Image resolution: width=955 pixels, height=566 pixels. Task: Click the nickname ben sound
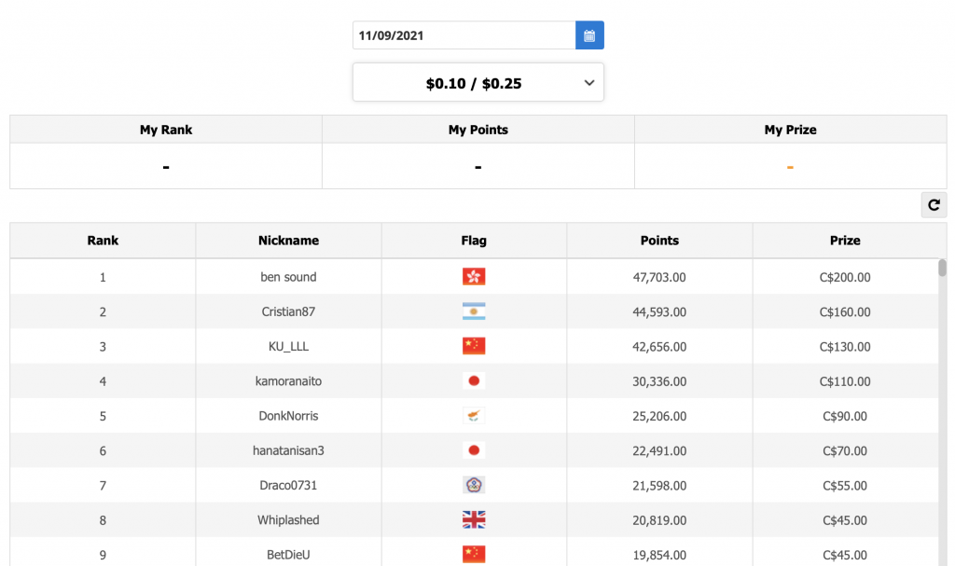click(288, 277)
